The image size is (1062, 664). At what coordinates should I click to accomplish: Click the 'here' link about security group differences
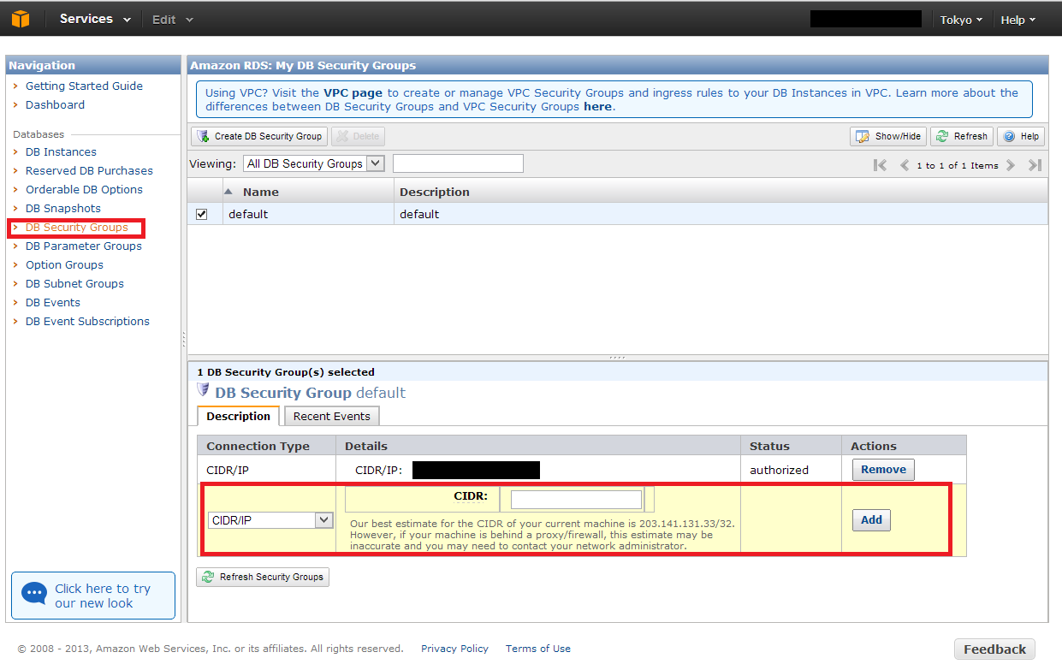(597, 107)
